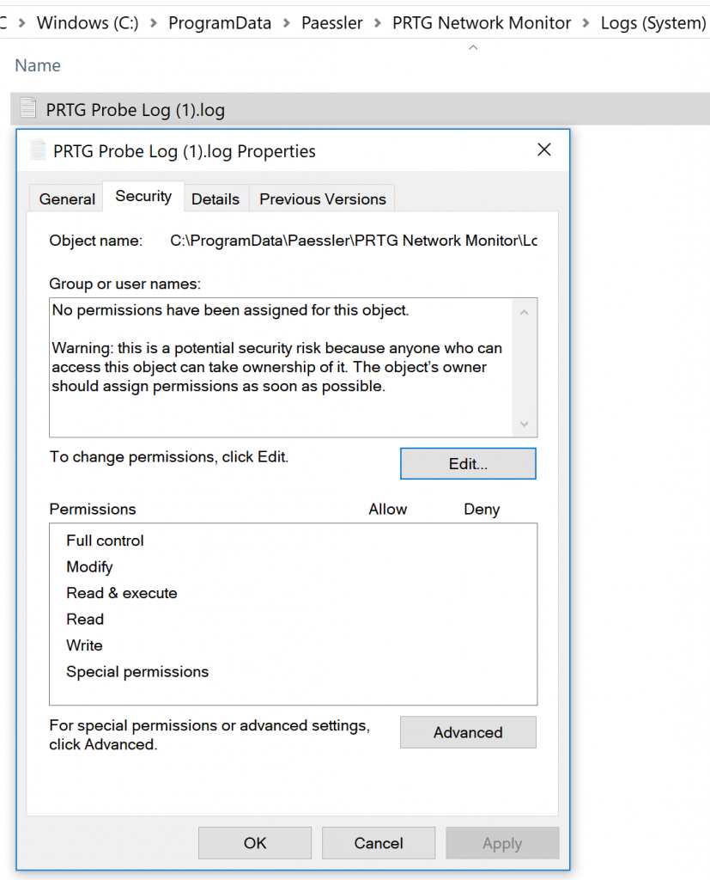Click the PRTG Probe Log file icon

click(x=28, y=107)
